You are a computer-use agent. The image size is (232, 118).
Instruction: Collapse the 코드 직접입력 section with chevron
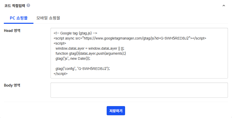click(x=224, y=5)
